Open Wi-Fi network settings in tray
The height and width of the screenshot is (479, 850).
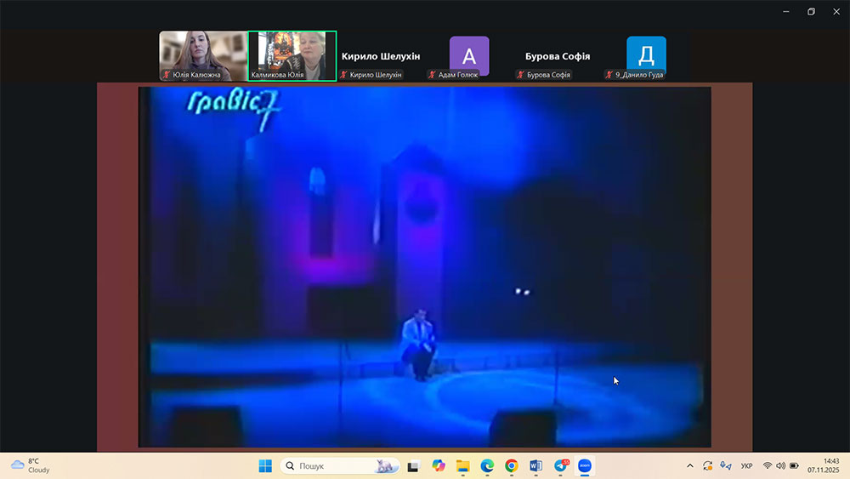[x=767, y=466]
